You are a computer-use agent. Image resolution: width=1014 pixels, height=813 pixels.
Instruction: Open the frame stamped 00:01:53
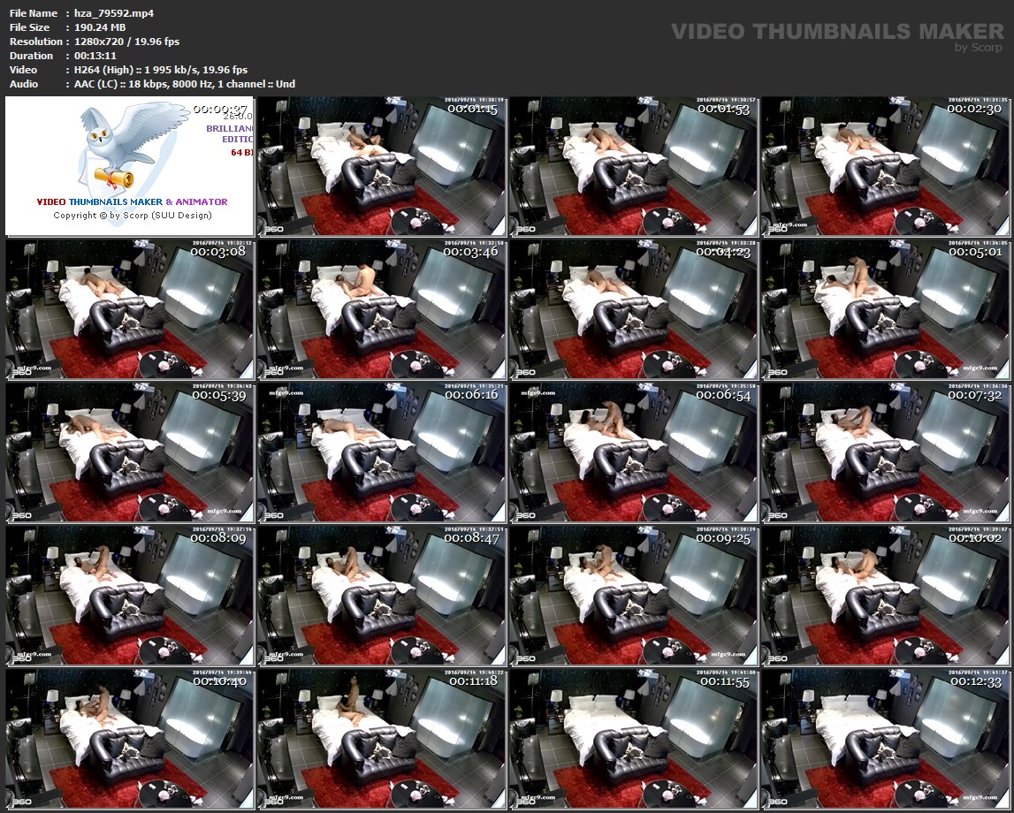click(x=633, y=167)
